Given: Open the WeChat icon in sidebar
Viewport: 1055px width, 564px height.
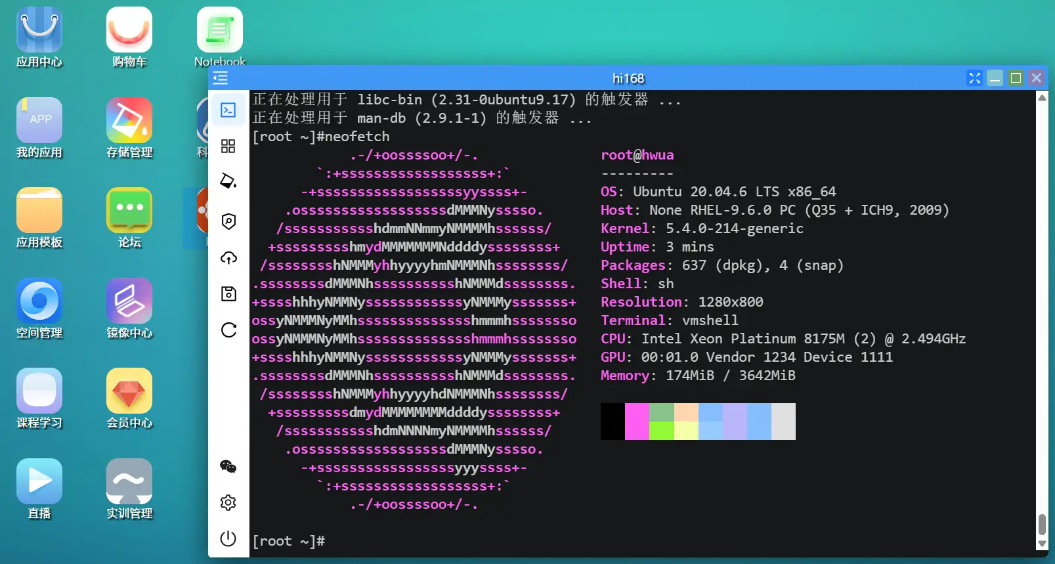Looking at the screenshot, I should click(x=228, y=466).
